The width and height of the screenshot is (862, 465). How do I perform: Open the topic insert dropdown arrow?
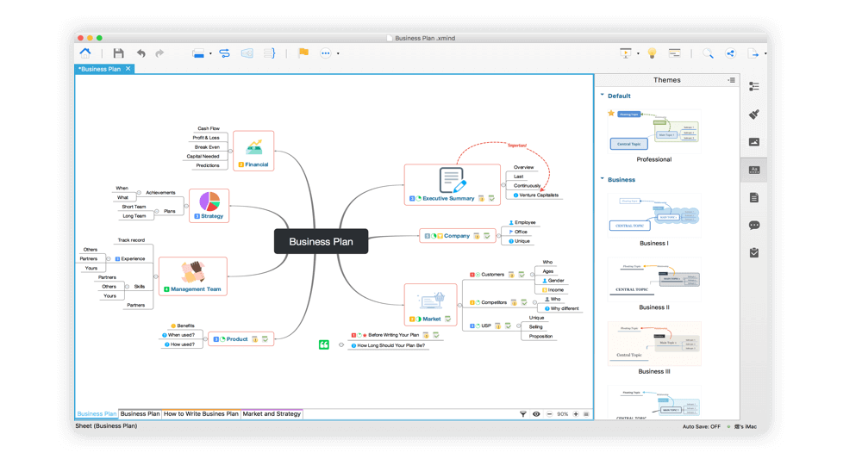tap(210, 53)
